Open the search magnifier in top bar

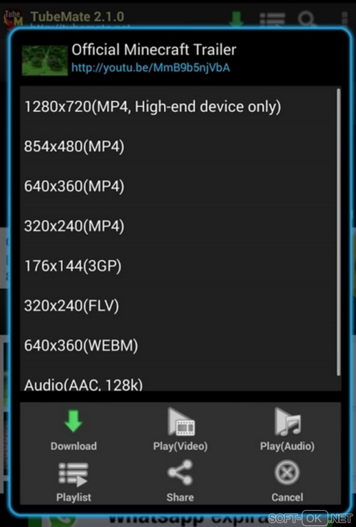coord(307,19)
